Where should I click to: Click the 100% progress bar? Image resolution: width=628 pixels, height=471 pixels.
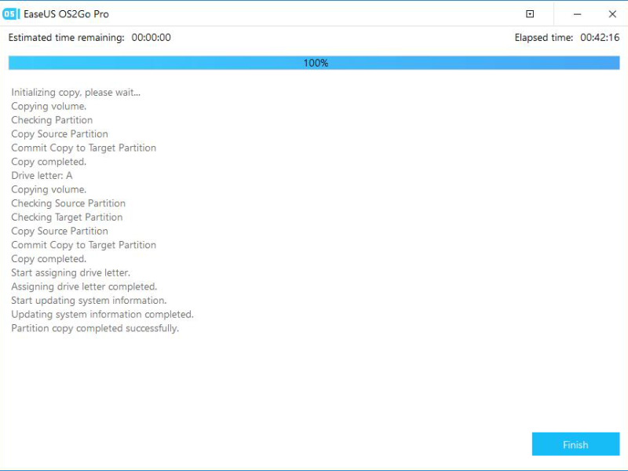coord(314,63)
